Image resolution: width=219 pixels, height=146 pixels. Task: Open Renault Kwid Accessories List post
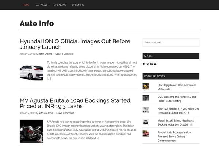click(x=174, y=137)
